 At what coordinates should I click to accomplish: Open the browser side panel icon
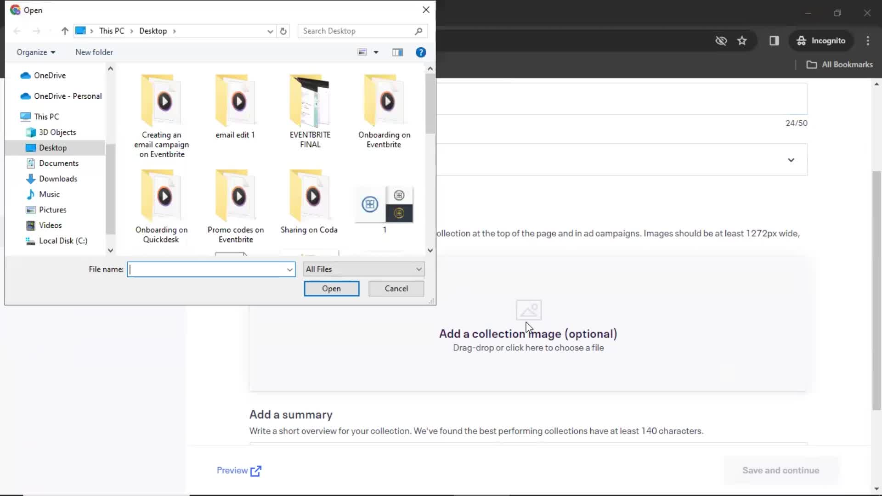[774, 41]
